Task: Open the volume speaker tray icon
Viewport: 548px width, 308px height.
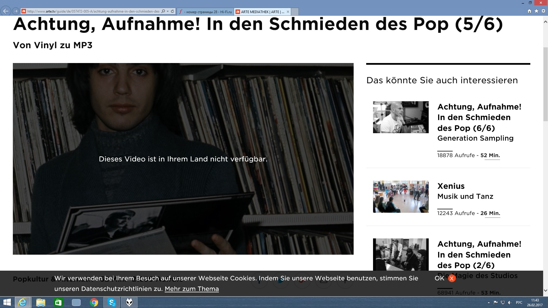Action: click(x=510, y=303)
